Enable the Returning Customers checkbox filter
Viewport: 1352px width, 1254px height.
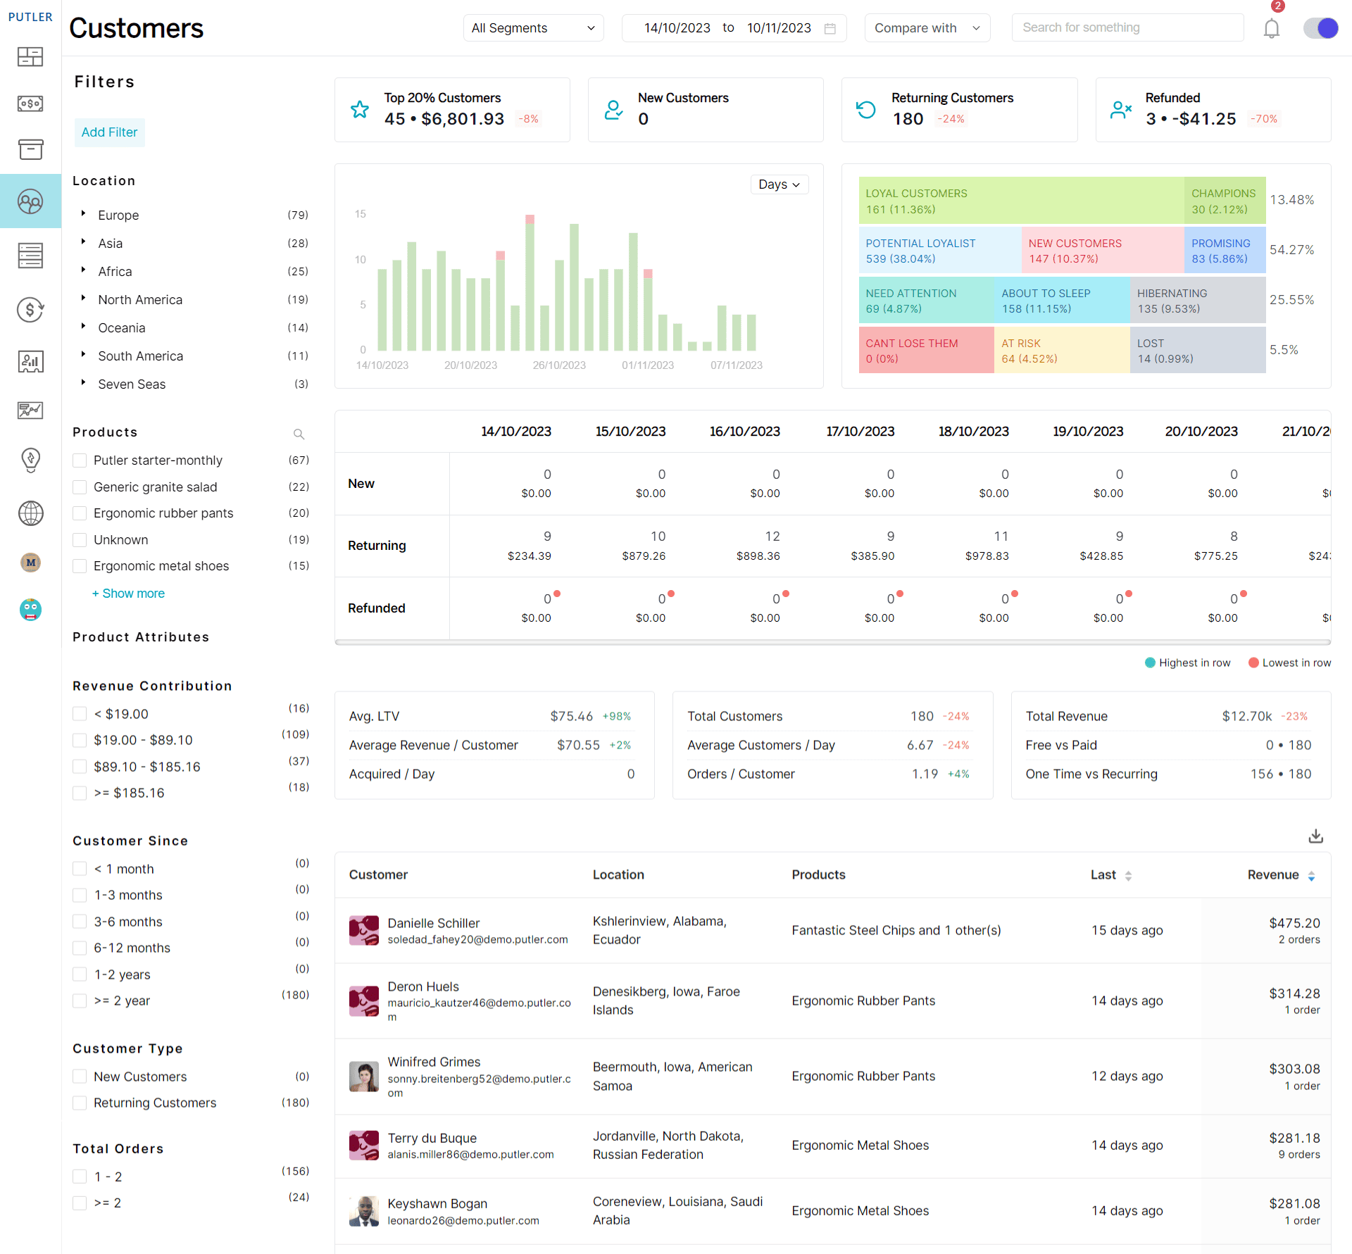pyautogui.click(x=79, y=1102)
